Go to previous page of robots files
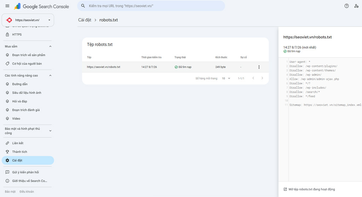 [253, 78]
